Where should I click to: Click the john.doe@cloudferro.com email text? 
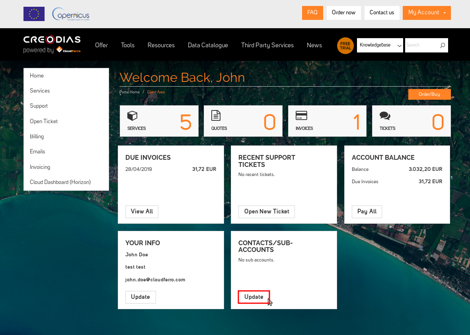click(x=155, y=280)
